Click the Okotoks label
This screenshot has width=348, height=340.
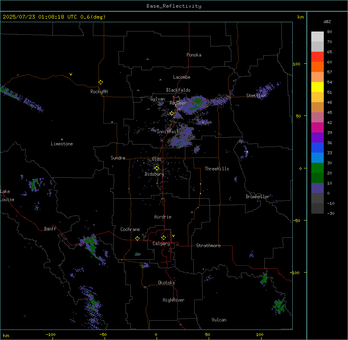166,283
